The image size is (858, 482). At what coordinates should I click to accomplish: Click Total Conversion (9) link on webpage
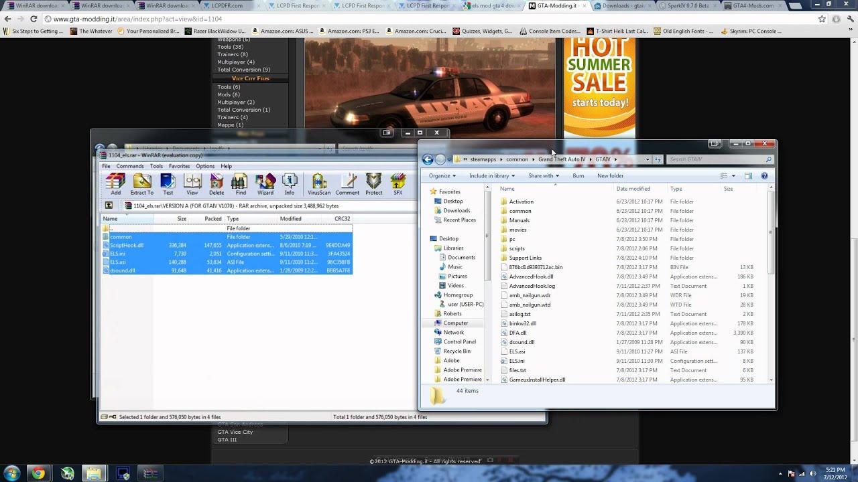(243, 70)
